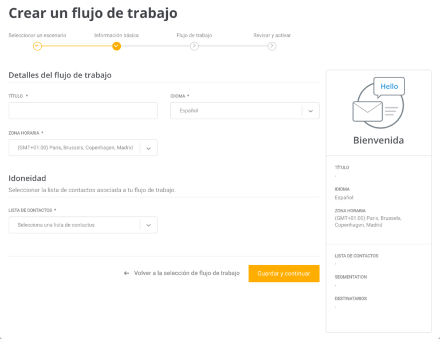Click the envelope icon in welcome illustration
The image size is (440, 339).
click(367, 111)
